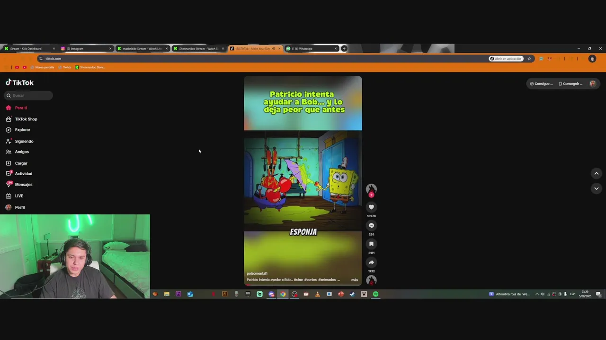This screenshot has height=340, width=606.
Task: Open VLC from the taskbar
Action: tap(317, 294)
